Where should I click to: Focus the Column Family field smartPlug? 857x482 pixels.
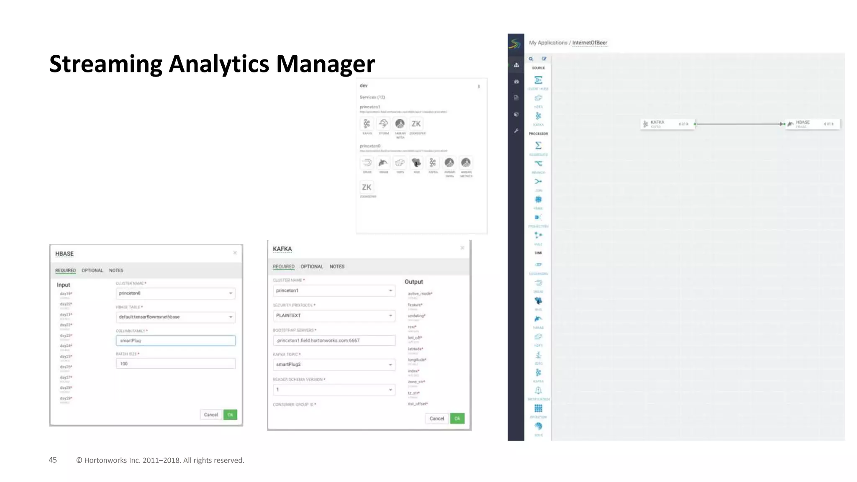[x=175, y=341]
